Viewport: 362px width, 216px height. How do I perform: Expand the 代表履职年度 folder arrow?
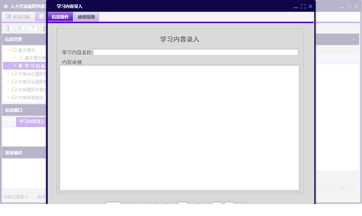pos(8,89)
